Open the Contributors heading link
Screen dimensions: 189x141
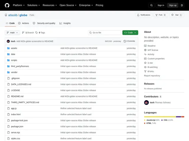[153, 97]
